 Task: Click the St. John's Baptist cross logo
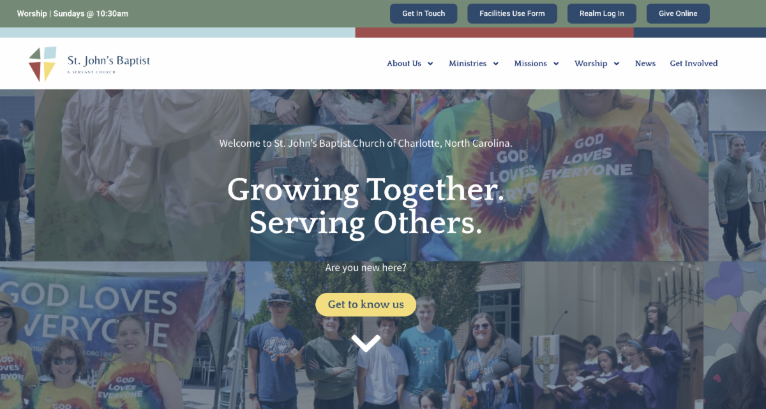pyautogui.click(x=42, y=64)
